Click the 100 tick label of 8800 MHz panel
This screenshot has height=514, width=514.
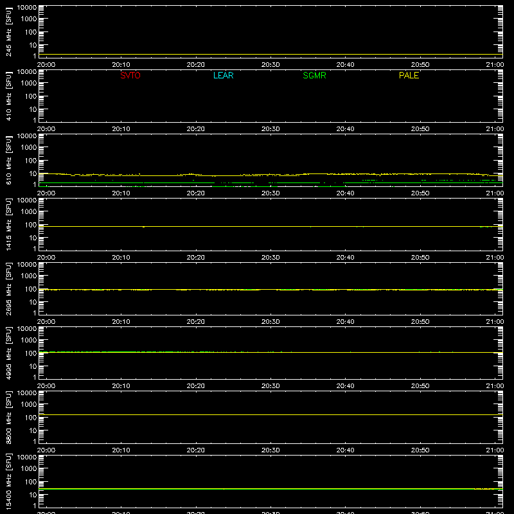coord(31,418)
